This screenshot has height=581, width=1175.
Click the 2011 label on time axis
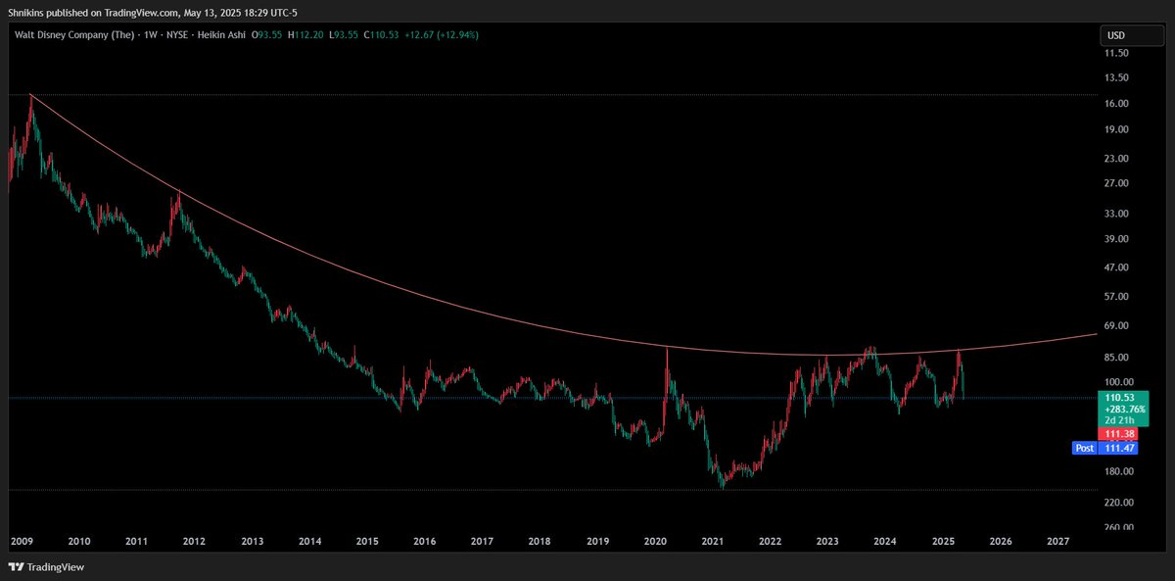[x=136, y=542]
